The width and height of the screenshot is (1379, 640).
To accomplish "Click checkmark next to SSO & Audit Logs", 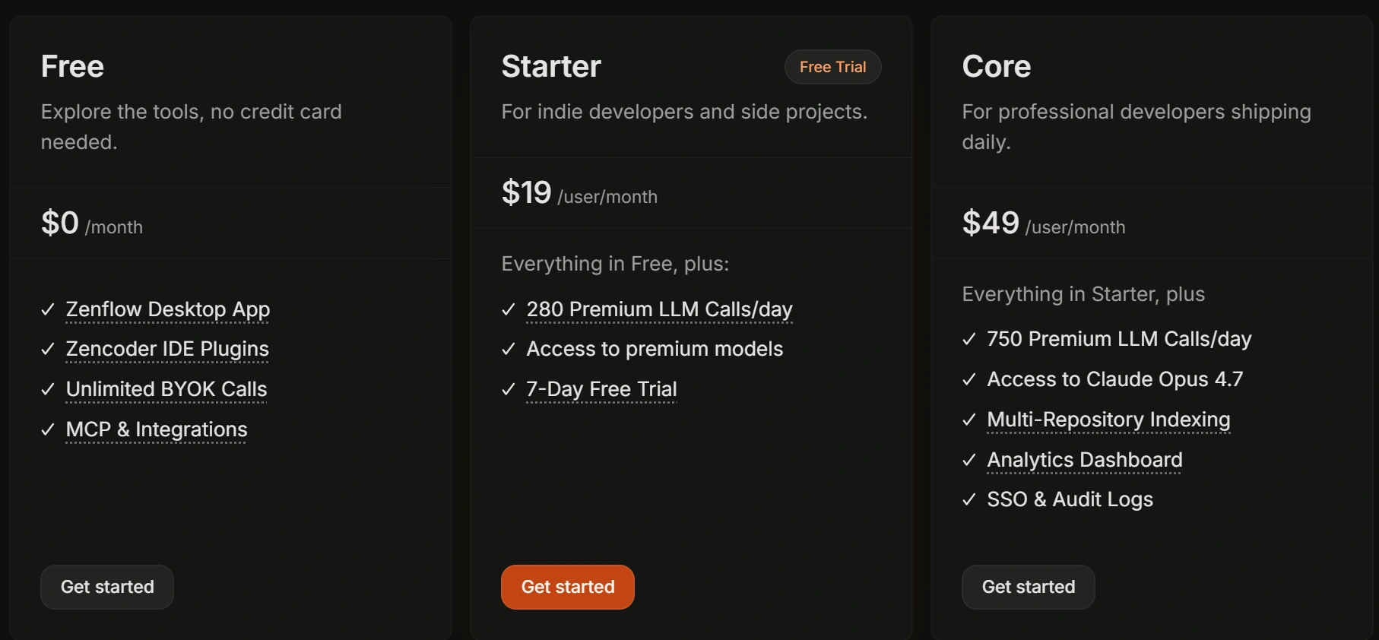I will pyautogui.click(x=969, y=499).
